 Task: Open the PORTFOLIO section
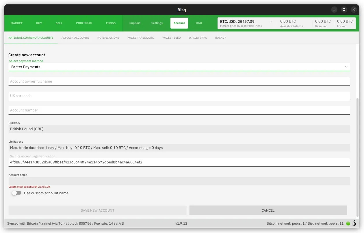pyautogui.click(x=84, y=23)
